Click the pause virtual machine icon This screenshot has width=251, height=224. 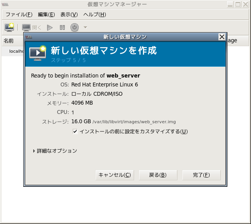click(x=62, y=28)
